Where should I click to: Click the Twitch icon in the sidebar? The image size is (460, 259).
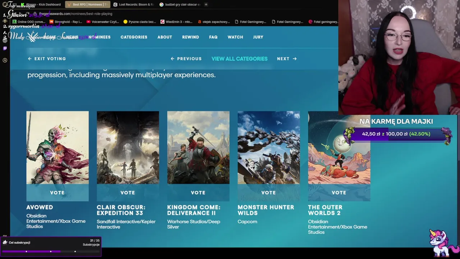(x=5, y=48)
